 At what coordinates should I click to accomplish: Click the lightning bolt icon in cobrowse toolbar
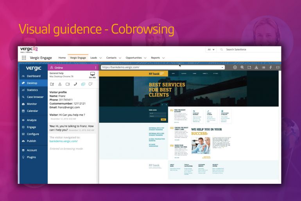(x=271, y=67)
